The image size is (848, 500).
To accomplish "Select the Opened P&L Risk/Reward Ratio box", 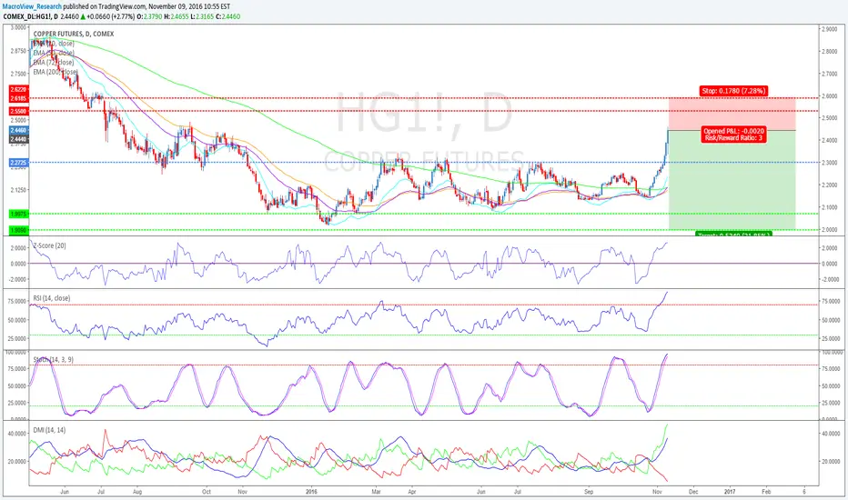I will [x=734, y=135].
